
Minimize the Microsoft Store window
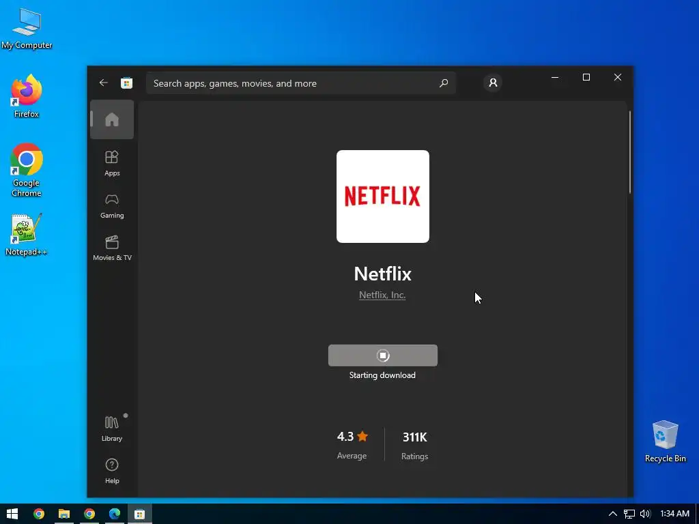coord(555,78)
